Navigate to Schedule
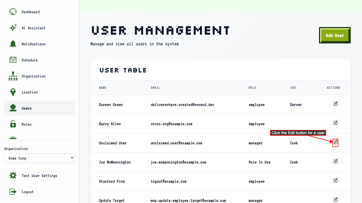Viewport: 362px width, 203px height. (x=39, y=60)
